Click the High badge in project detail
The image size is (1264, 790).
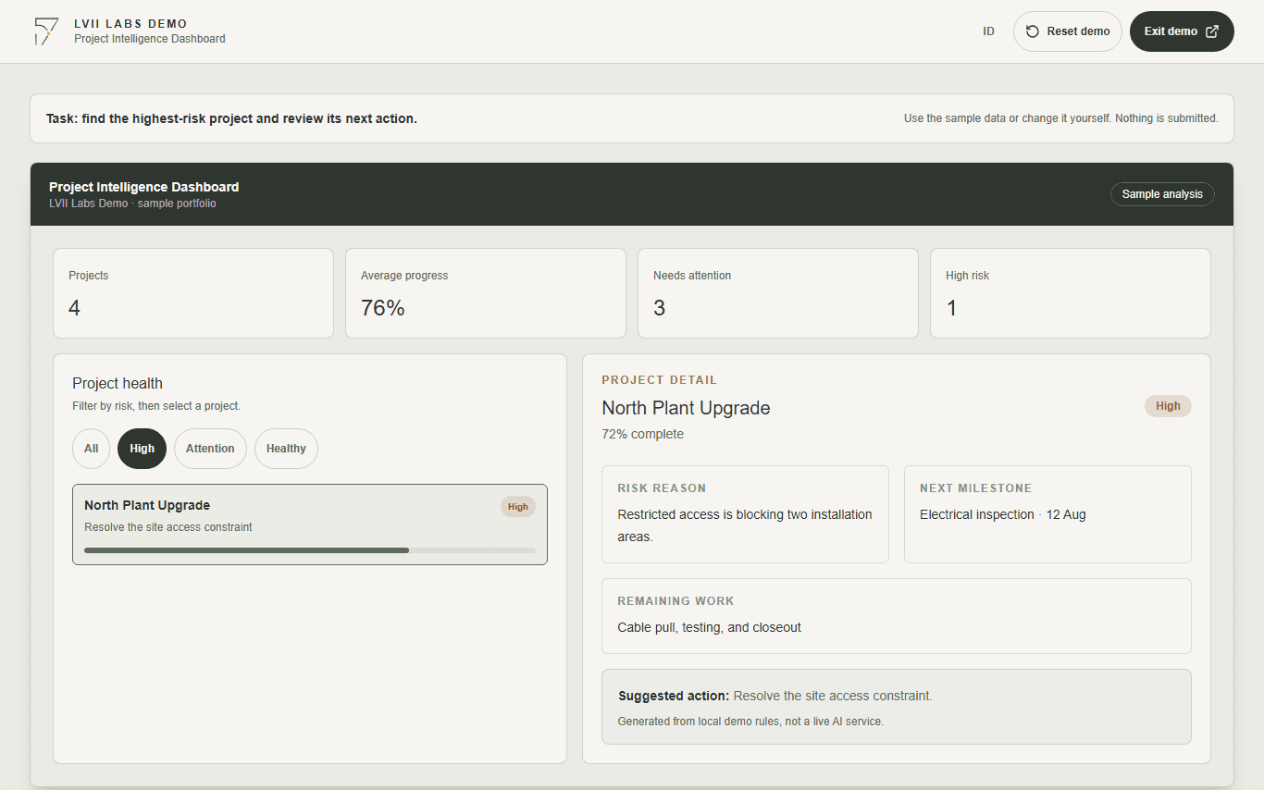[1168, 406]
